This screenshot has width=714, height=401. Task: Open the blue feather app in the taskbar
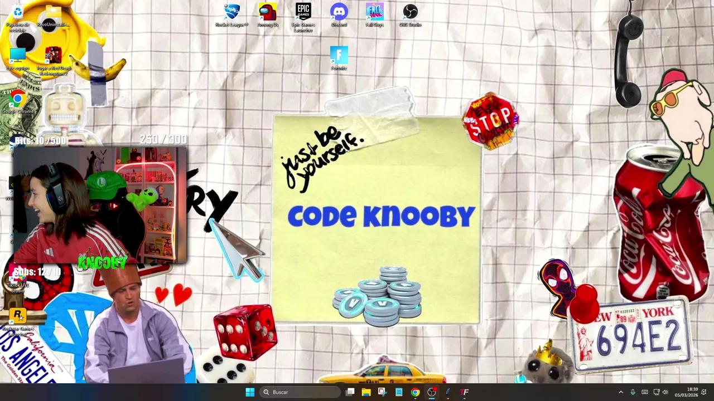pos(448,392)
